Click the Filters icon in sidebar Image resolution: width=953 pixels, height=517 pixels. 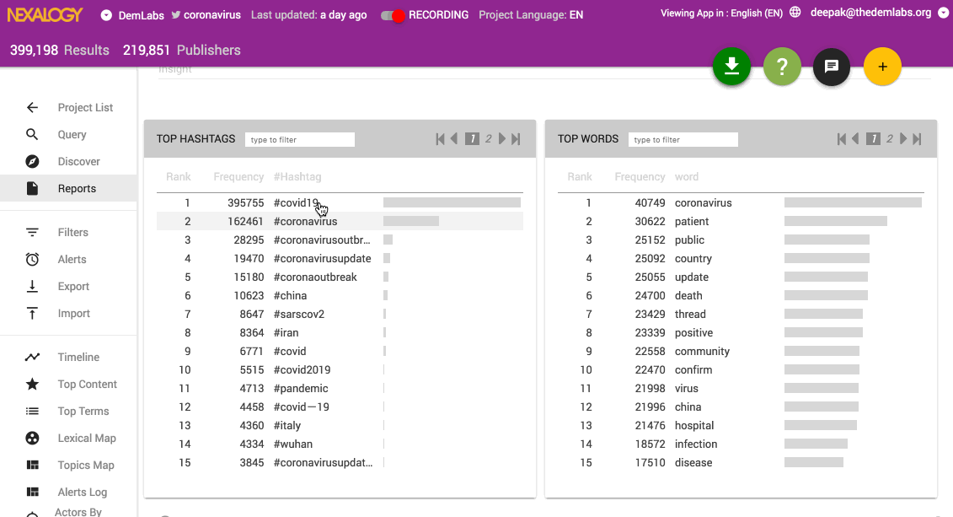(x=32, y=232)
